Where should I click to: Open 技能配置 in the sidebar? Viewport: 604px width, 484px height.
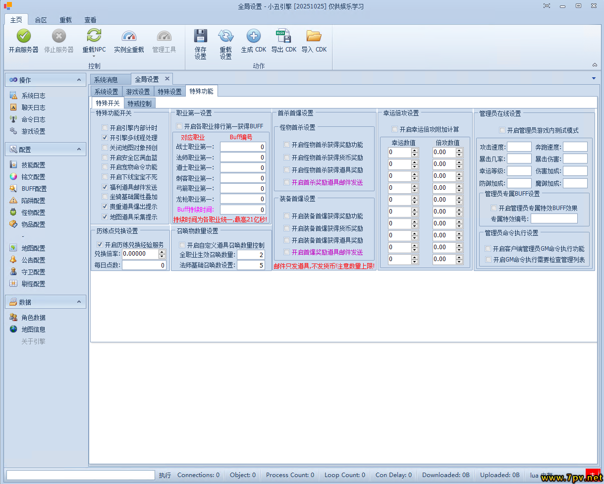33,165
